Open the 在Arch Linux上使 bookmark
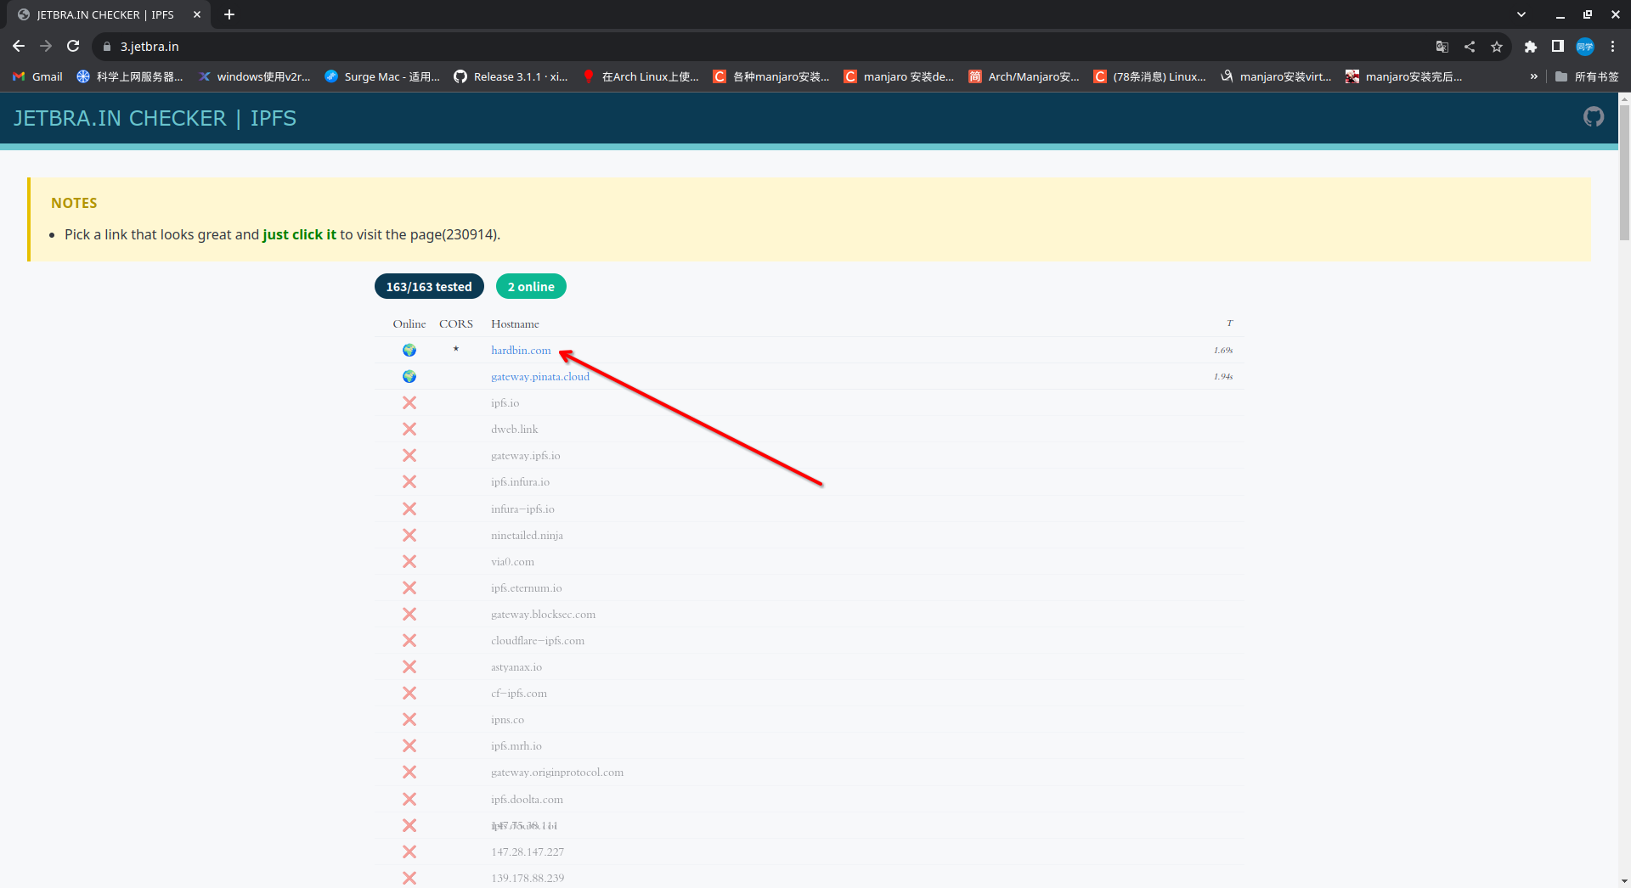The width and height of the screenshot is (1631, 888). tap(641, 76)
